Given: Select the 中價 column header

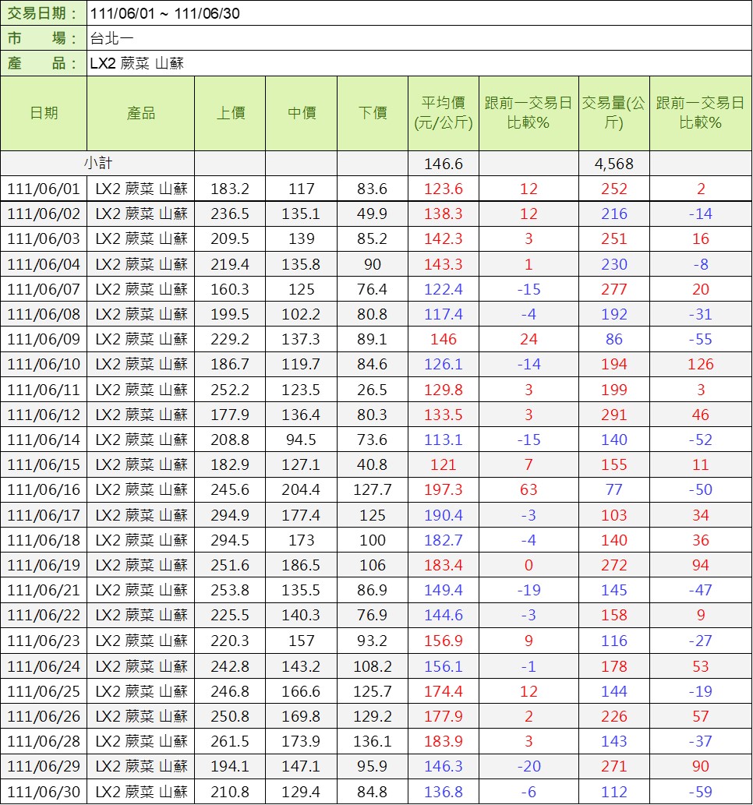Looking at the screenshot, I should coord(302,113).
